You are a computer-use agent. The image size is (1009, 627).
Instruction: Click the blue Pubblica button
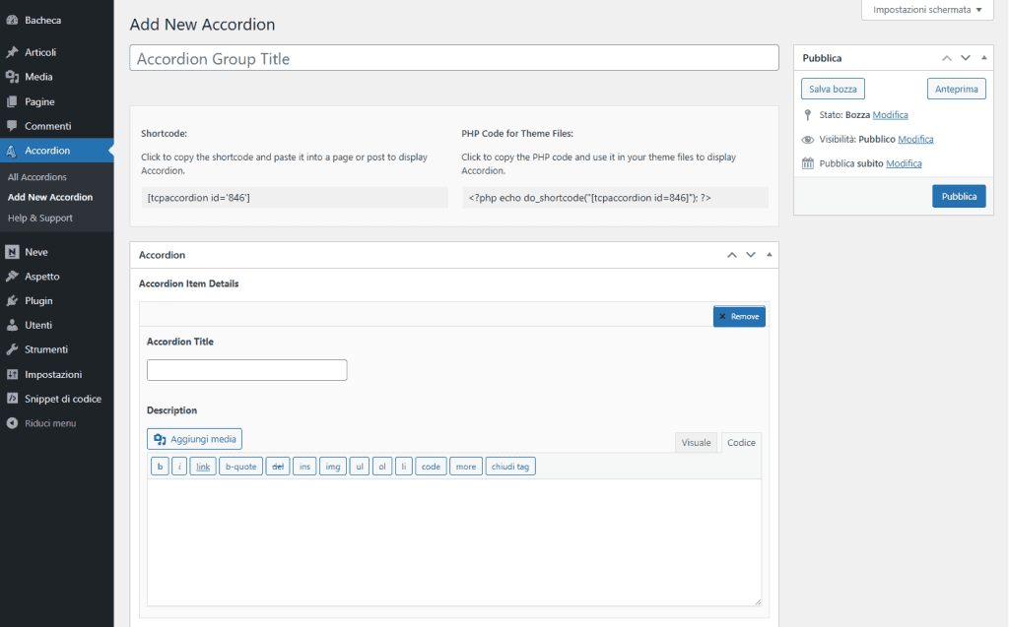tap(959, 196)
